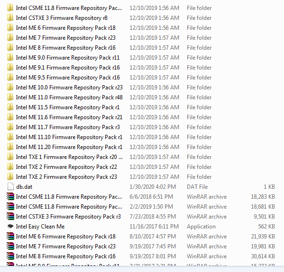Viewport: 284px width, 272px height.
Task: Select the Intel ME 11.20 Firmware Repository Pack r1 folder name
Action: click(x=69, y=147)
